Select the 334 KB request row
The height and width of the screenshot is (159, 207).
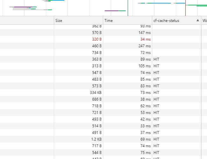point(96,93)
